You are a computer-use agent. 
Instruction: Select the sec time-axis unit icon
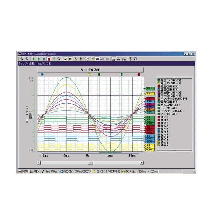pos(97,59)
